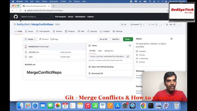Open the Insights repository tab
The image size is (197, 111).
click(x=105, y=31)
